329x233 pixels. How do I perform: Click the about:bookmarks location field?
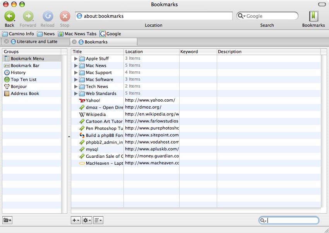(154, 16)
